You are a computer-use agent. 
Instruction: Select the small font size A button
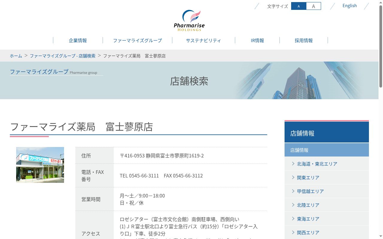tap(299, 6)
